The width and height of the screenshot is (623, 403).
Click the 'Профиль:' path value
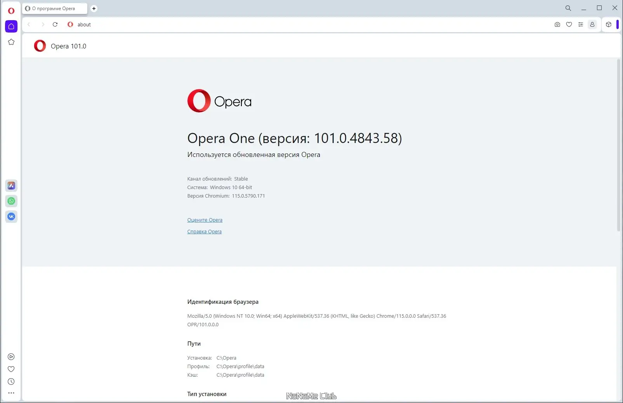[x=240, y=367]
